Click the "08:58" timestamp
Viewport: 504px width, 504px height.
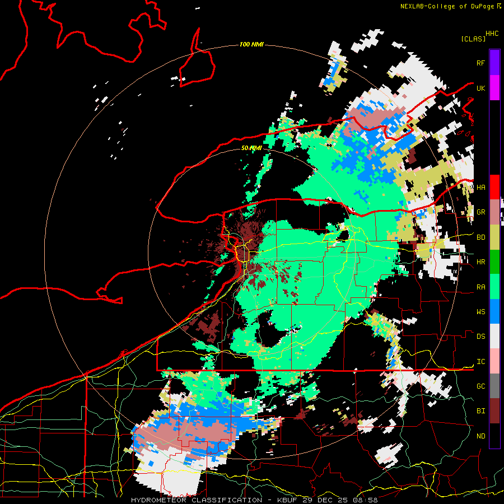click(x=365, y=500)
